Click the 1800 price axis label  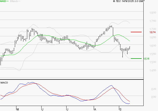153,13
